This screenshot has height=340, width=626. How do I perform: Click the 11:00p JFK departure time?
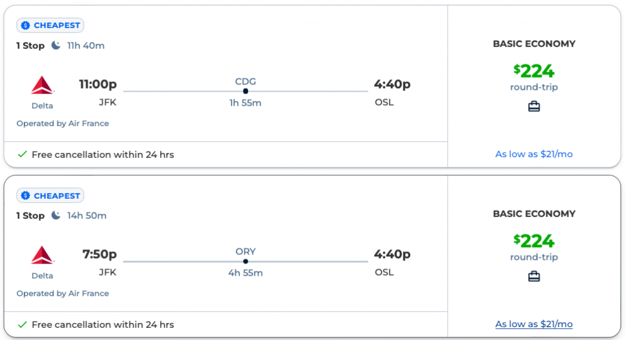[98, 84]
